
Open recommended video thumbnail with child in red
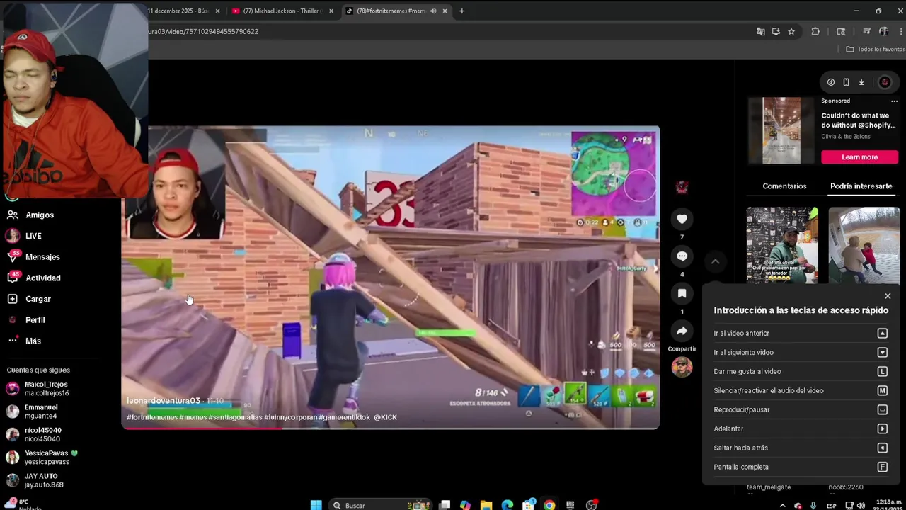click(x=864, y=246)
